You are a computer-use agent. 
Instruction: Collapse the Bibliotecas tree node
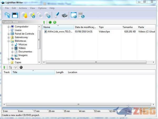[x=9, y=41]
